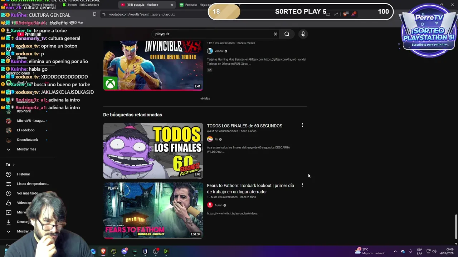Click the ESP LAA language indicator
This screenshot has width=458, height=257.
click(419, 251)
